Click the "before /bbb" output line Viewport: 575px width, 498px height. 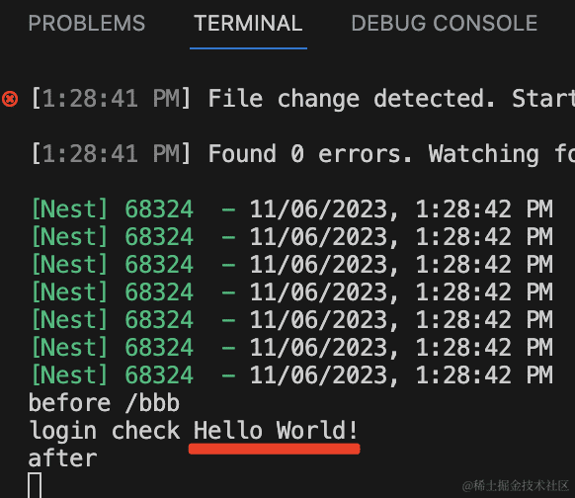[x=104, y=403]
